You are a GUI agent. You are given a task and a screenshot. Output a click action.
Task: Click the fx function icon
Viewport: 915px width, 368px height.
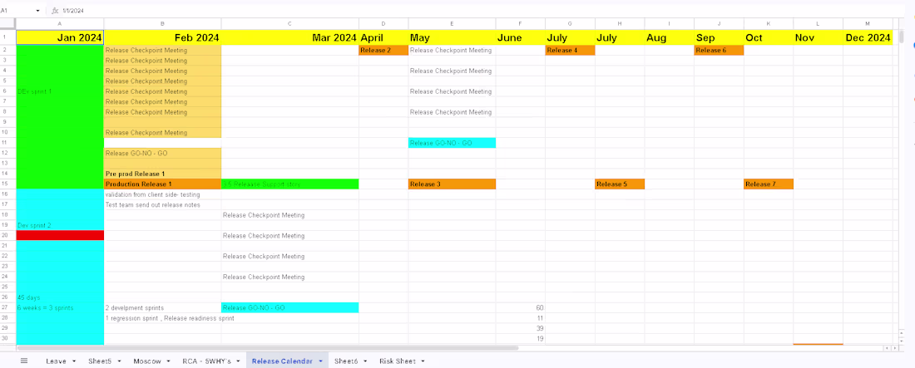[55, 11]
